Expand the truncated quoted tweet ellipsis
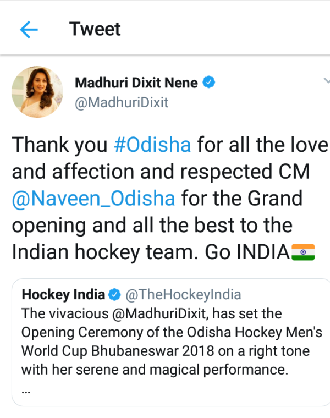This screenshot has width=330, height=418. [x=26, y=390]
